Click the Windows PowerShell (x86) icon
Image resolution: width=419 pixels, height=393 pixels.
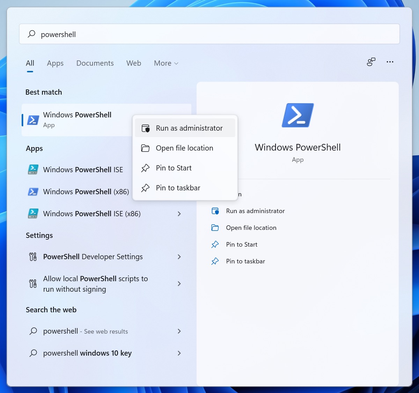pyautogui.click(x=33, y=191)
